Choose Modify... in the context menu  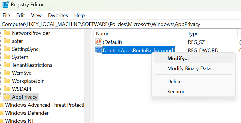coord(194,58)
